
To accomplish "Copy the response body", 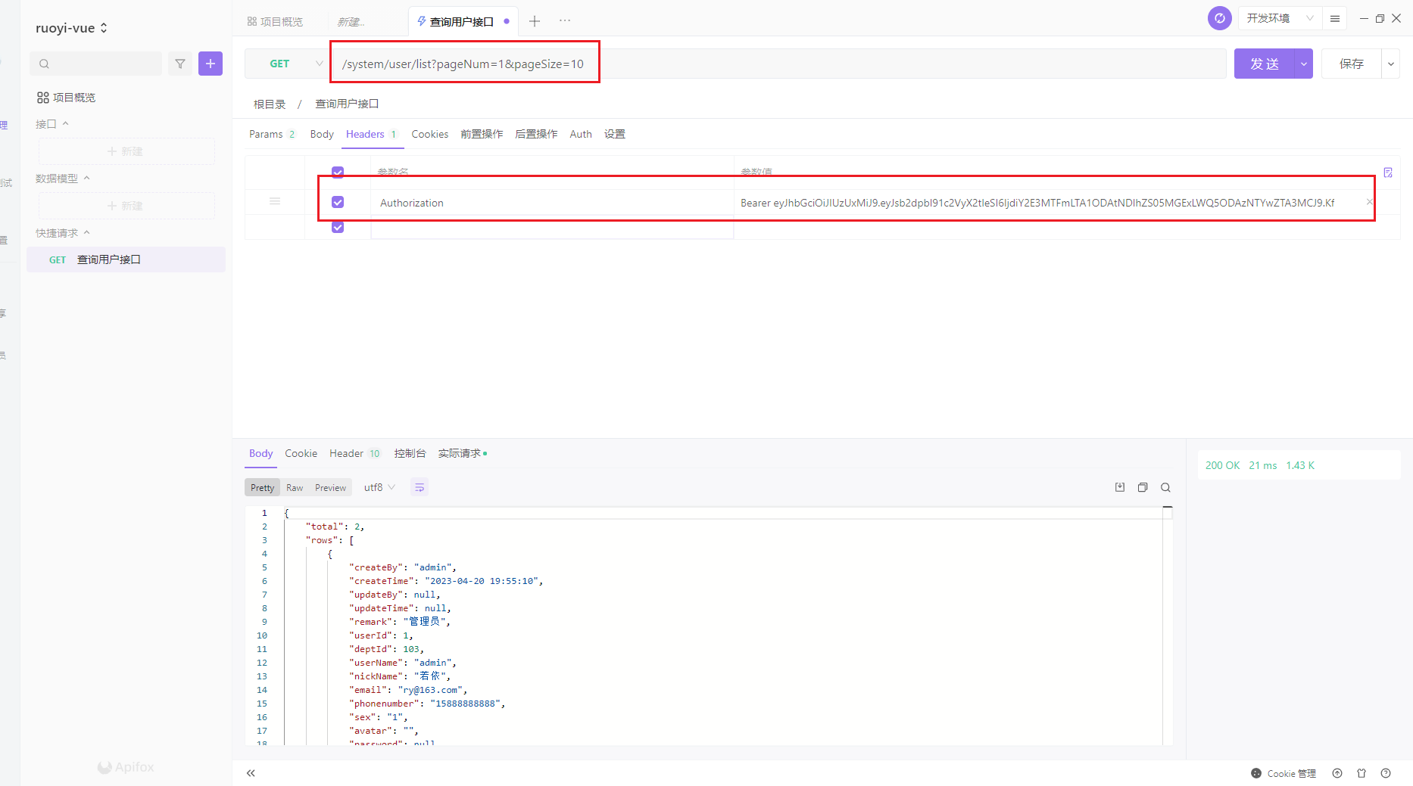I will (1143, 487).
